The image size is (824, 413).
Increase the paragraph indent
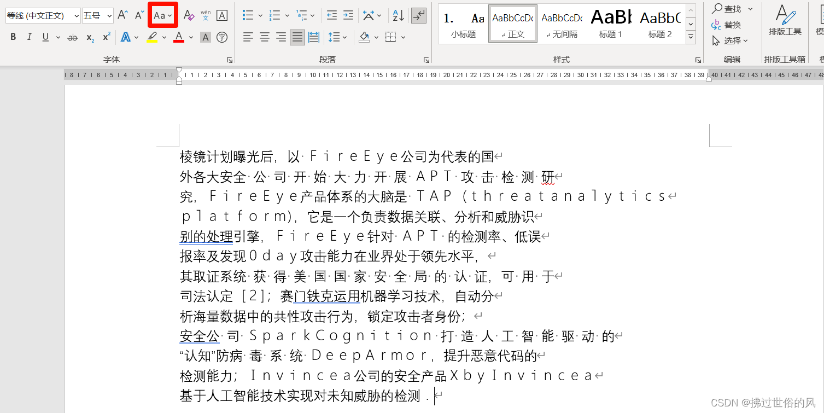[348, 15]
